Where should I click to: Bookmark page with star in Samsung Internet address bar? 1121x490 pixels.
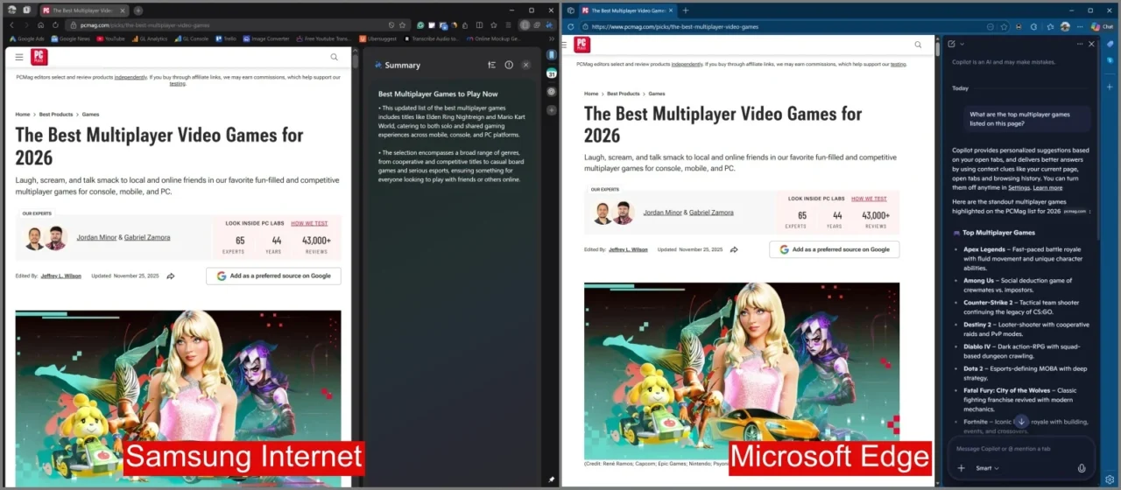[404, 25]
